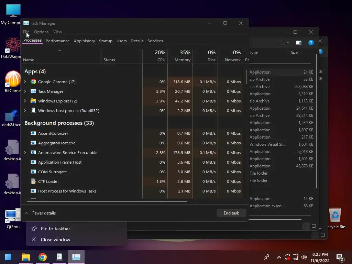This screenshot has height=264, width=352.
Task: Switch to the Services tab
Action: (155, 41)
